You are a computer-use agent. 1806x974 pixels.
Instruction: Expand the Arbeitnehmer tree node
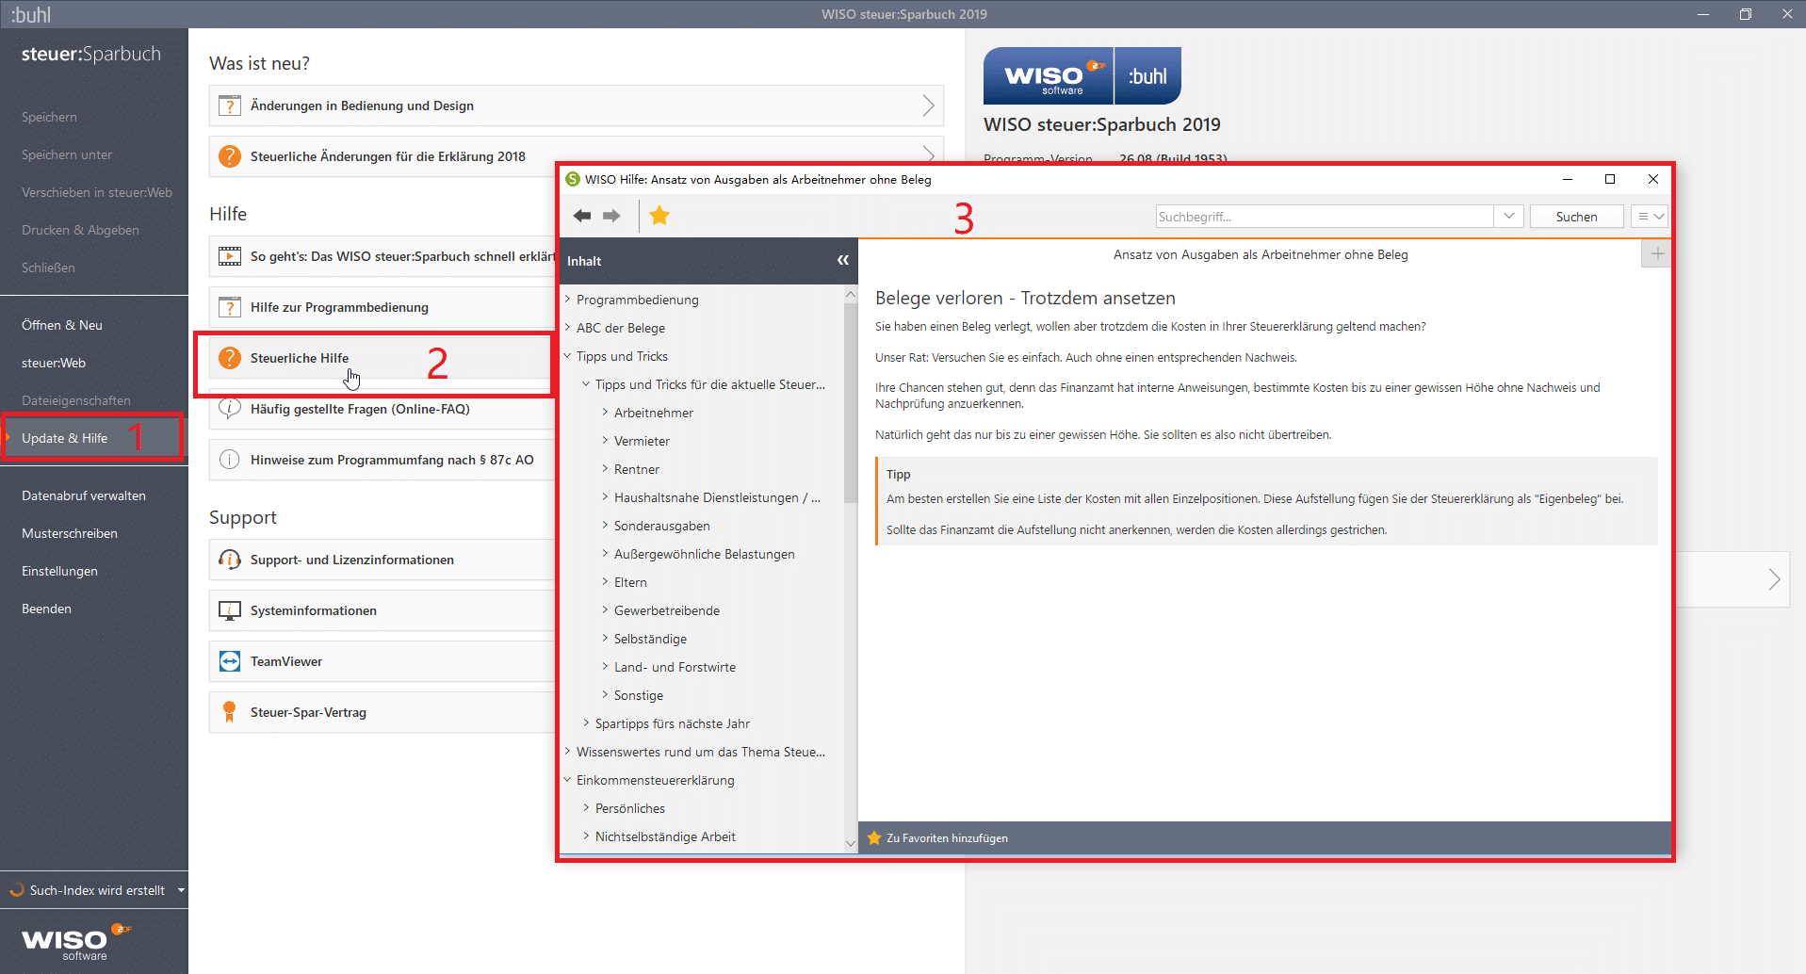(605, 412)
